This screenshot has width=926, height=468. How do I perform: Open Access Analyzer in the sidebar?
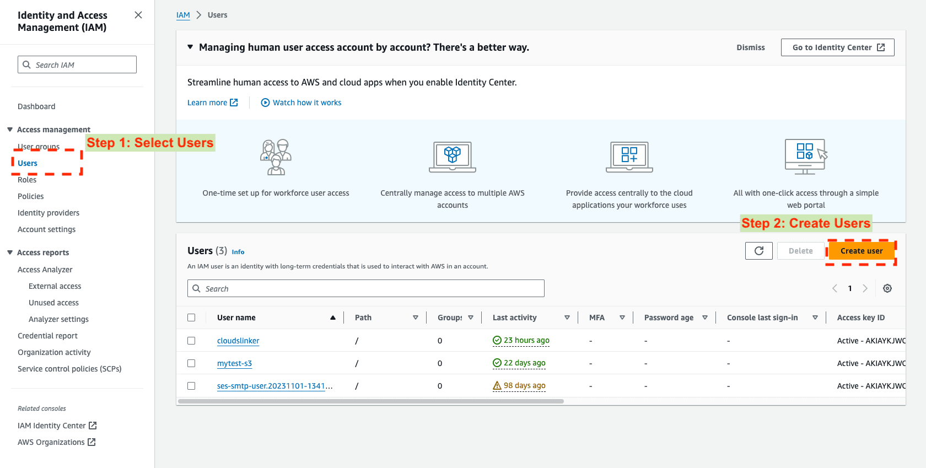(45, 270)
